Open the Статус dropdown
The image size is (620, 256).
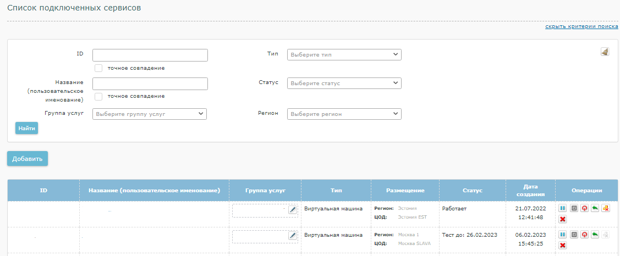pos(344,84)
